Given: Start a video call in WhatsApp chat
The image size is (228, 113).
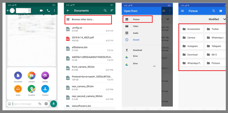Looking at the screenshot, I should [x=42, y=11].
